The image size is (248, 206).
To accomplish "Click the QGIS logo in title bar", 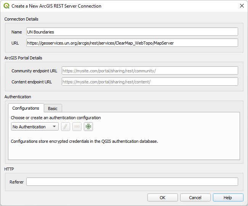I will (6, 6).
